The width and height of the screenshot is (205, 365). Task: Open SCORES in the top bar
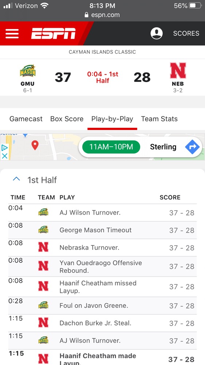[186, 33]
